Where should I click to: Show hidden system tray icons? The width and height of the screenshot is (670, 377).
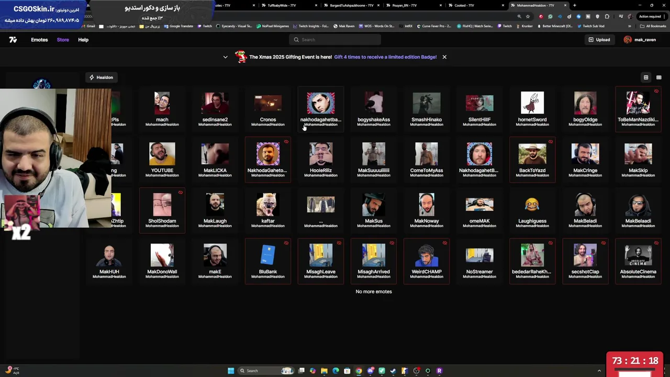599,371
